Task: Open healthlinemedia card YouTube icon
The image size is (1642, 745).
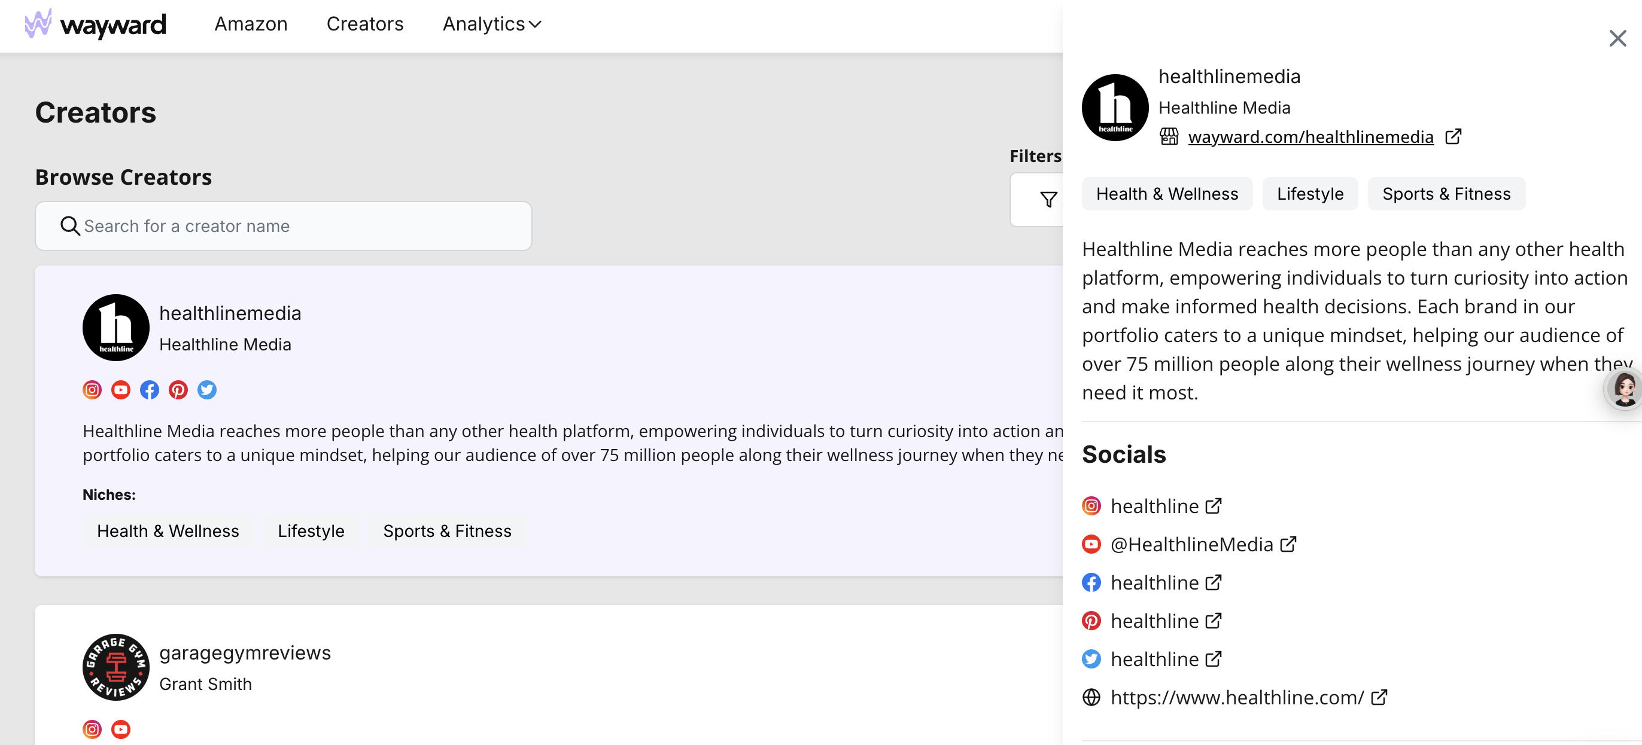Action: [121, 390]
